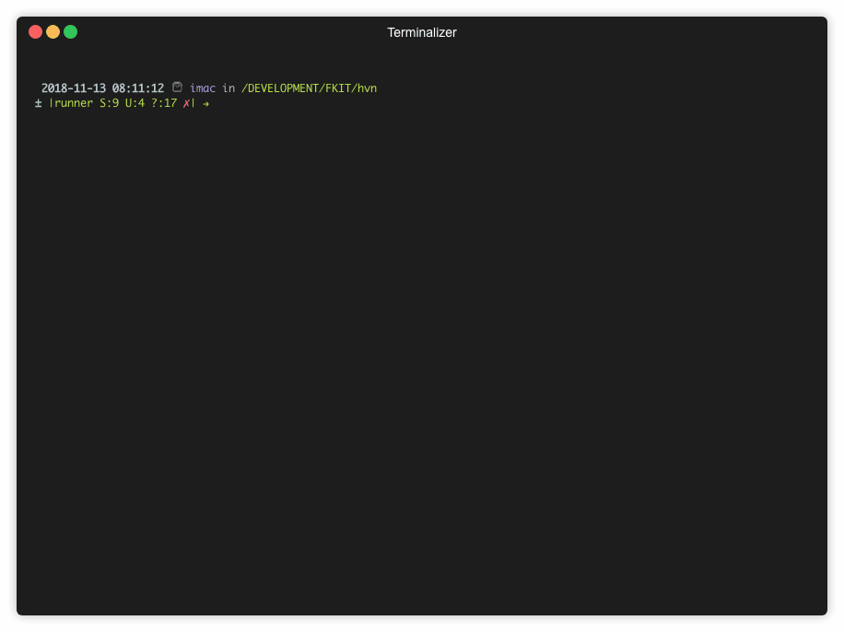
Task: Click the timestamp 08:11:12
Action: coord(138,88)
